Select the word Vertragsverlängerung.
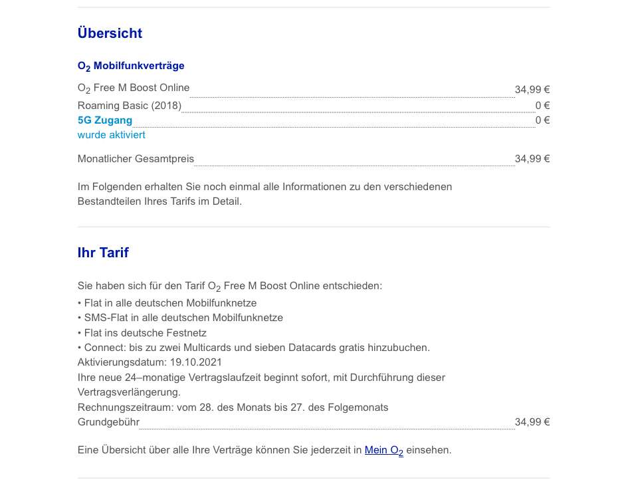The image size is (638, 480). 129,392
